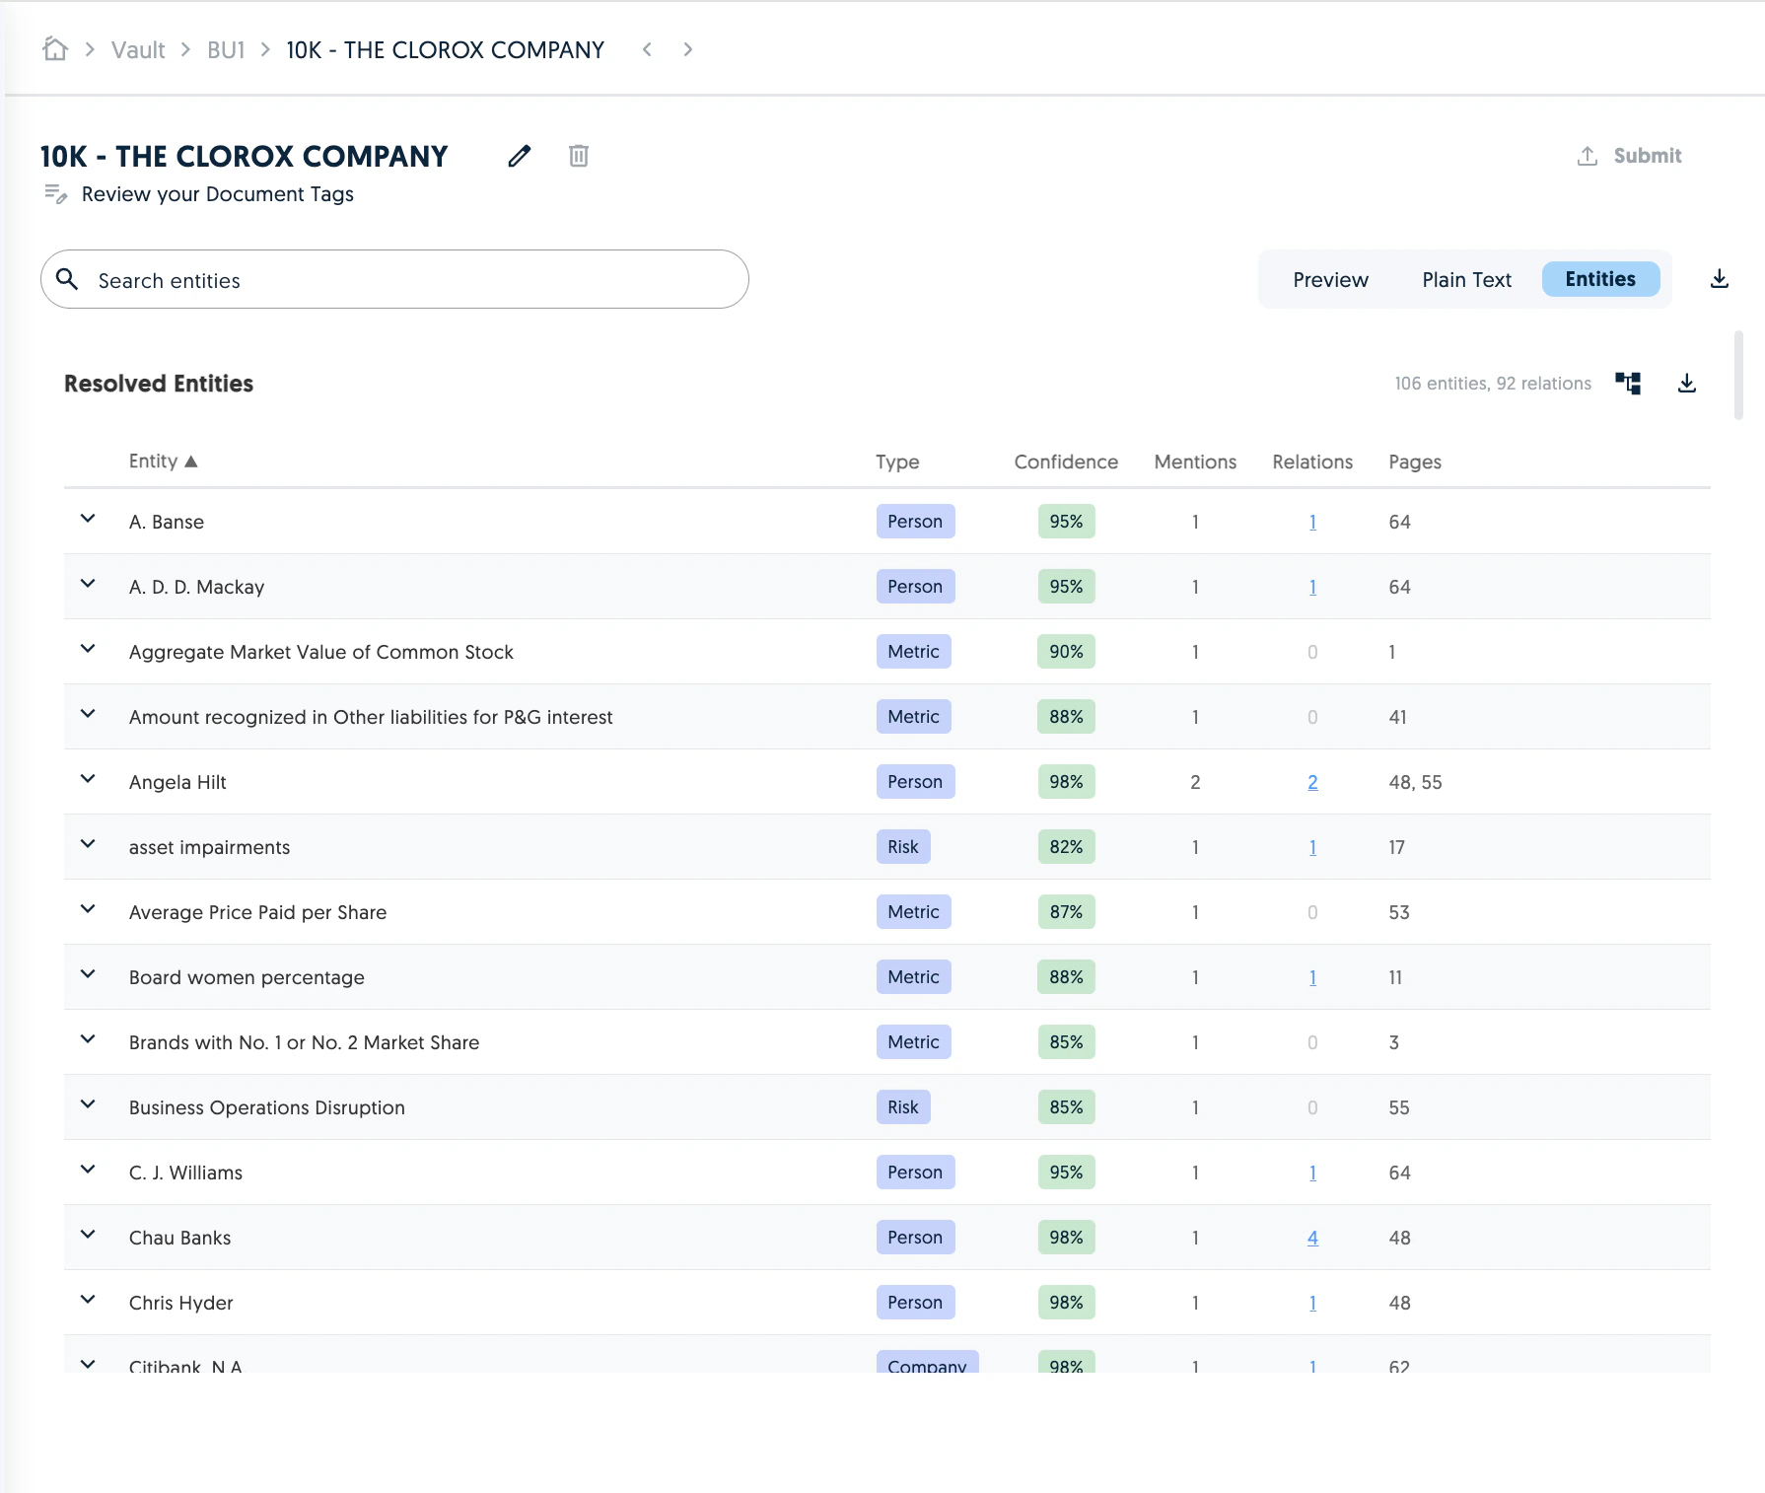Screen dimensions: 1765x1493
Task: Sort by the Pages column header
Action: click(x=1415, y=462)
